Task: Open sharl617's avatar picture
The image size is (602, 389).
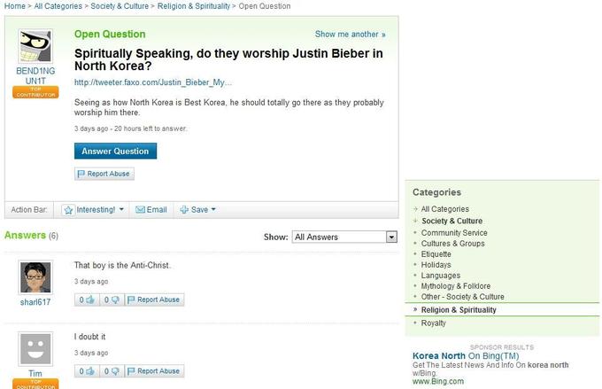Action: click(x=35, y=277)
